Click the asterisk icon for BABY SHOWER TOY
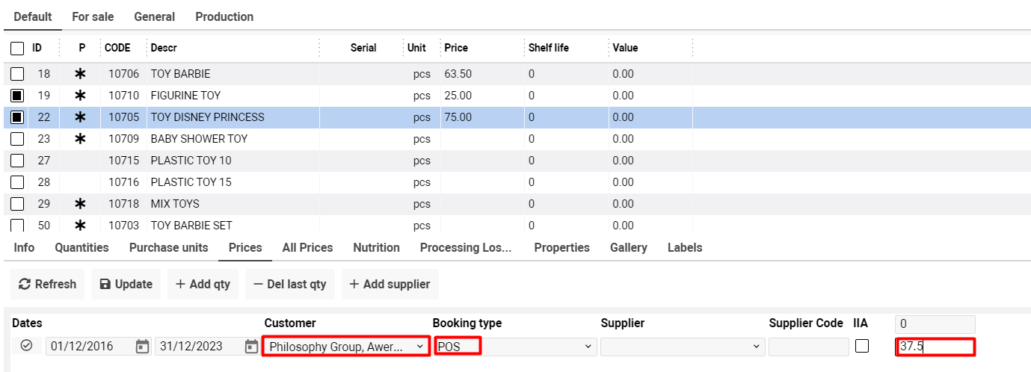Screen dimensions: 1031x372 (x=81, y=139)
